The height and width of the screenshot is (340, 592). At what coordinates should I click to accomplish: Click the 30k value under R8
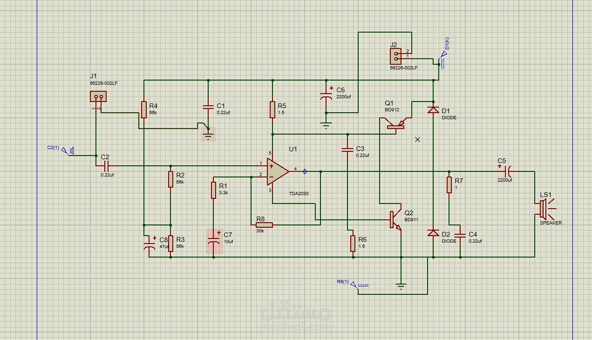tap(259, 231)
